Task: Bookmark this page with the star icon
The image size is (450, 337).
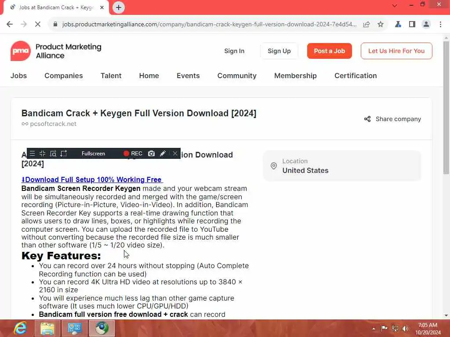Action: (x=381, y=25)
